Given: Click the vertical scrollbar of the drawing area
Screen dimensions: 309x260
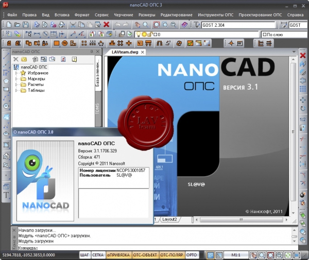Looking at the screenshot, I should point(293,136).
